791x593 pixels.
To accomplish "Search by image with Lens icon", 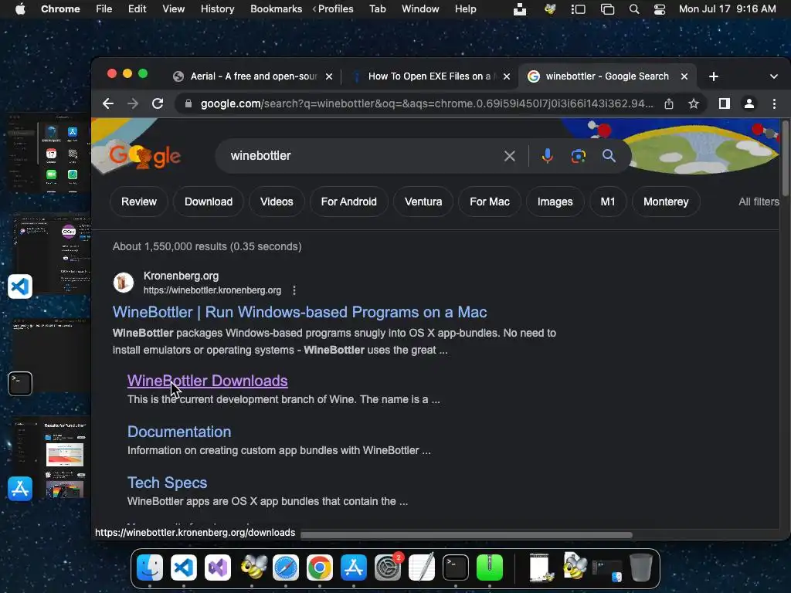I will point(578,156).
